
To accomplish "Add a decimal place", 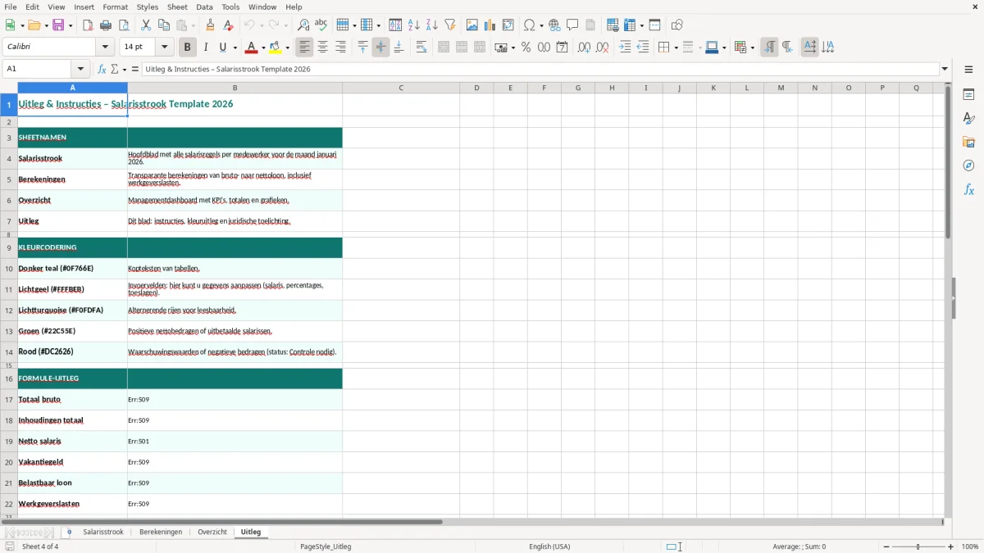I will pos(585,48).
